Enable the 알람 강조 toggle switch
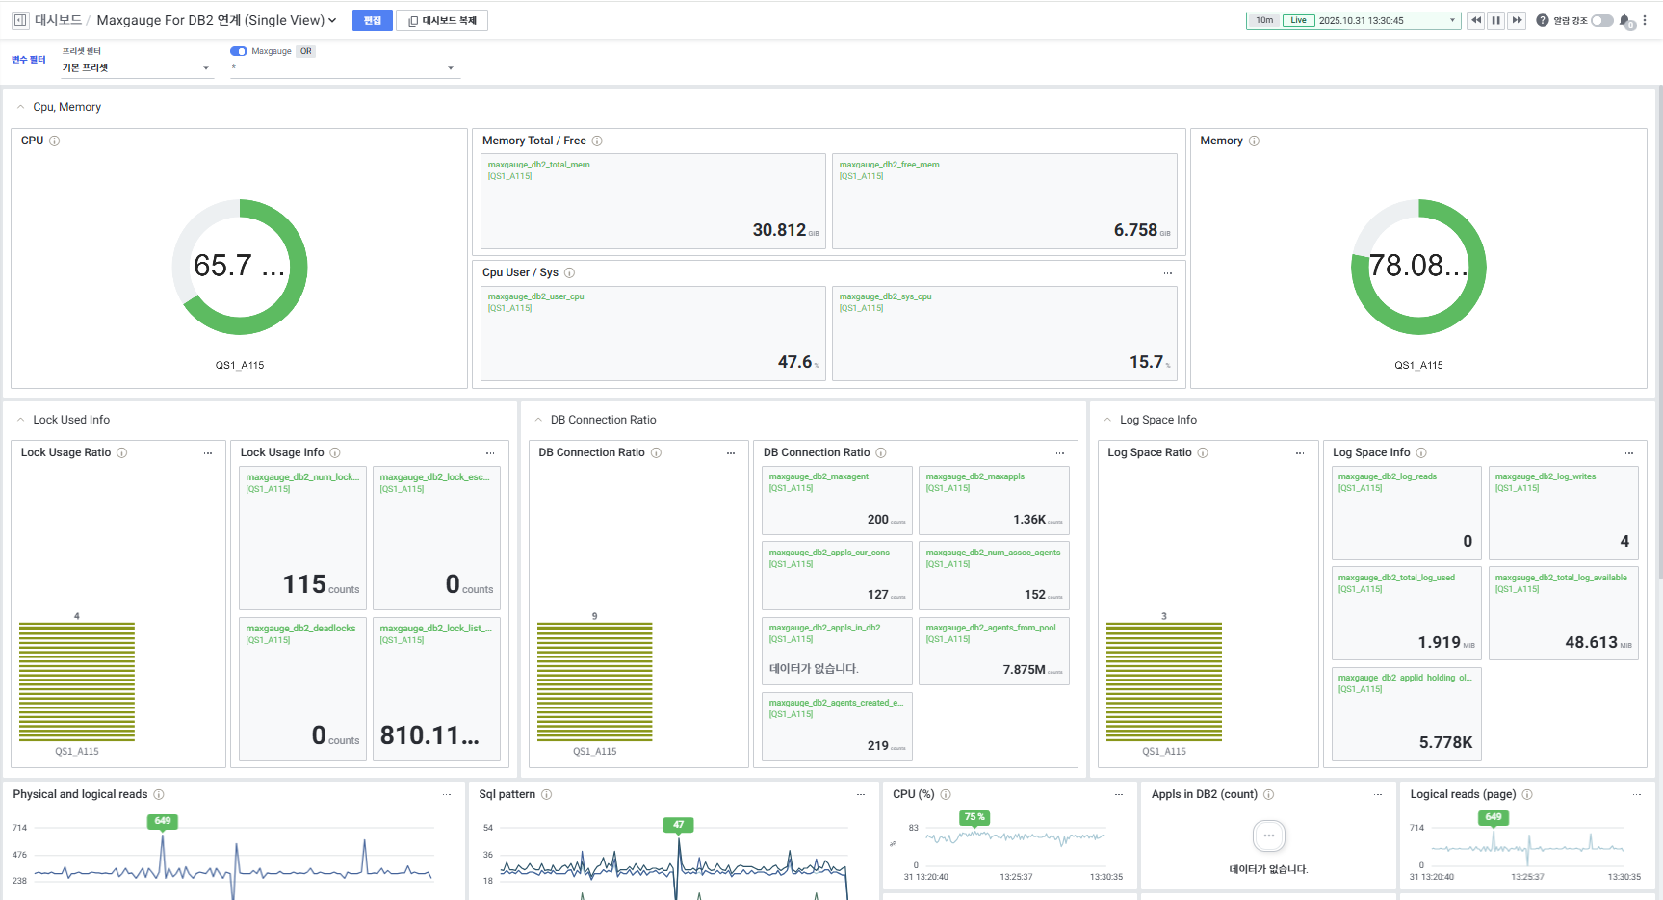 (x=1601, y=20)
